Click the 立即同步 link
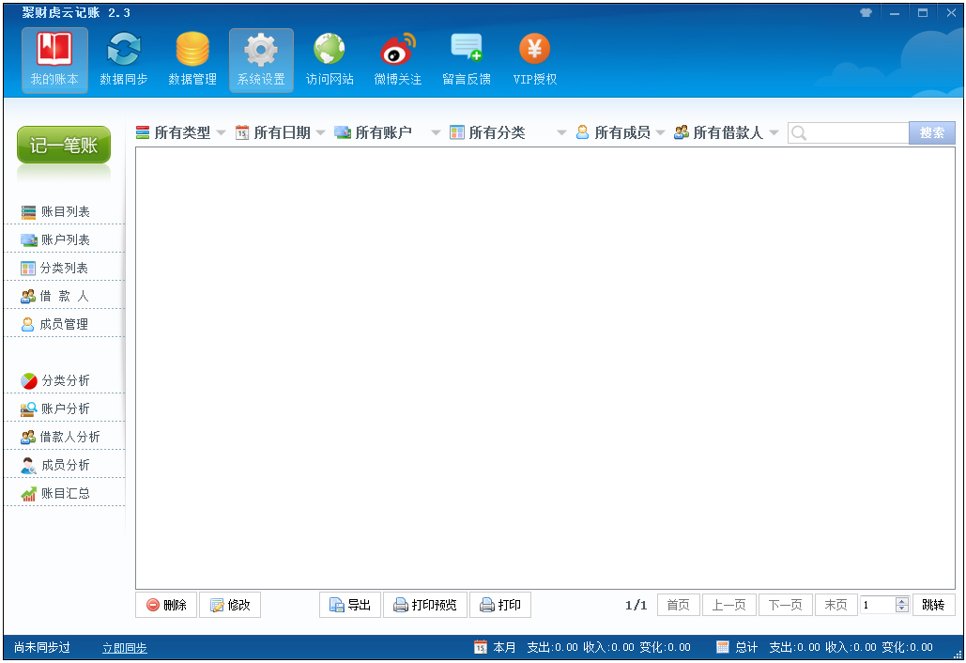This screenshot has height=663, width=966. pyautogui.click(x=124, y=648)
